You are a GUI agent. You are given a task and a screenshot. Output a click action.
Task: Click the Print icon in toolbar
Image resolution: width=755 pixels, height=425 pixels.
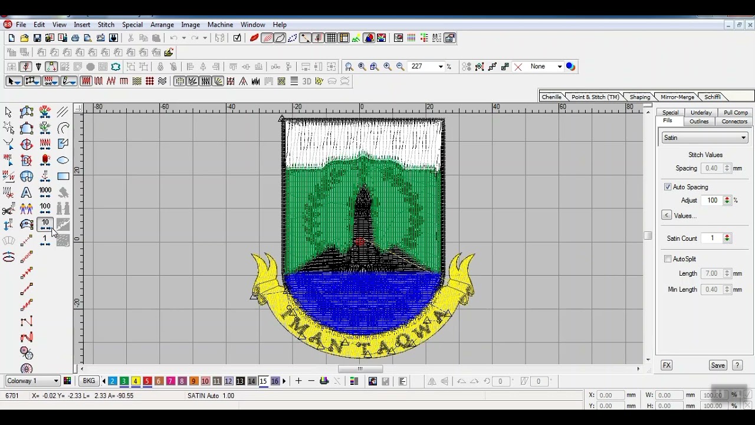[x=75, y=38]
